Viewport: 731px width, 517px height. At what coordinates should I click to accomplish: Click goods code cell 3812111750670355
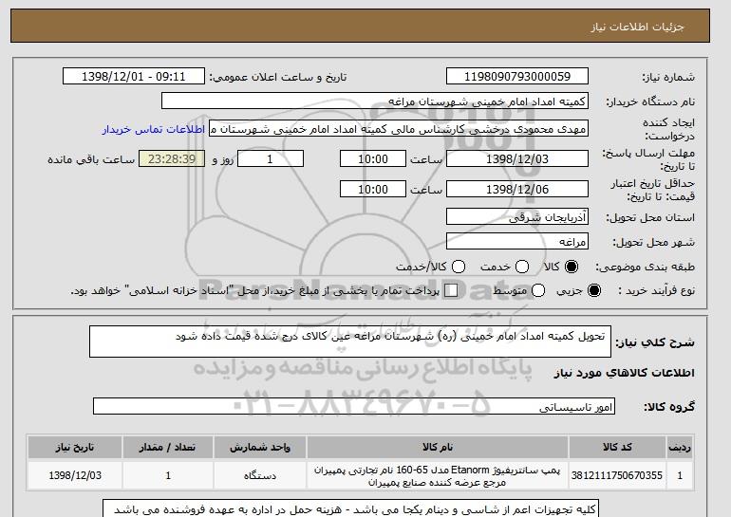click(617, 475)
